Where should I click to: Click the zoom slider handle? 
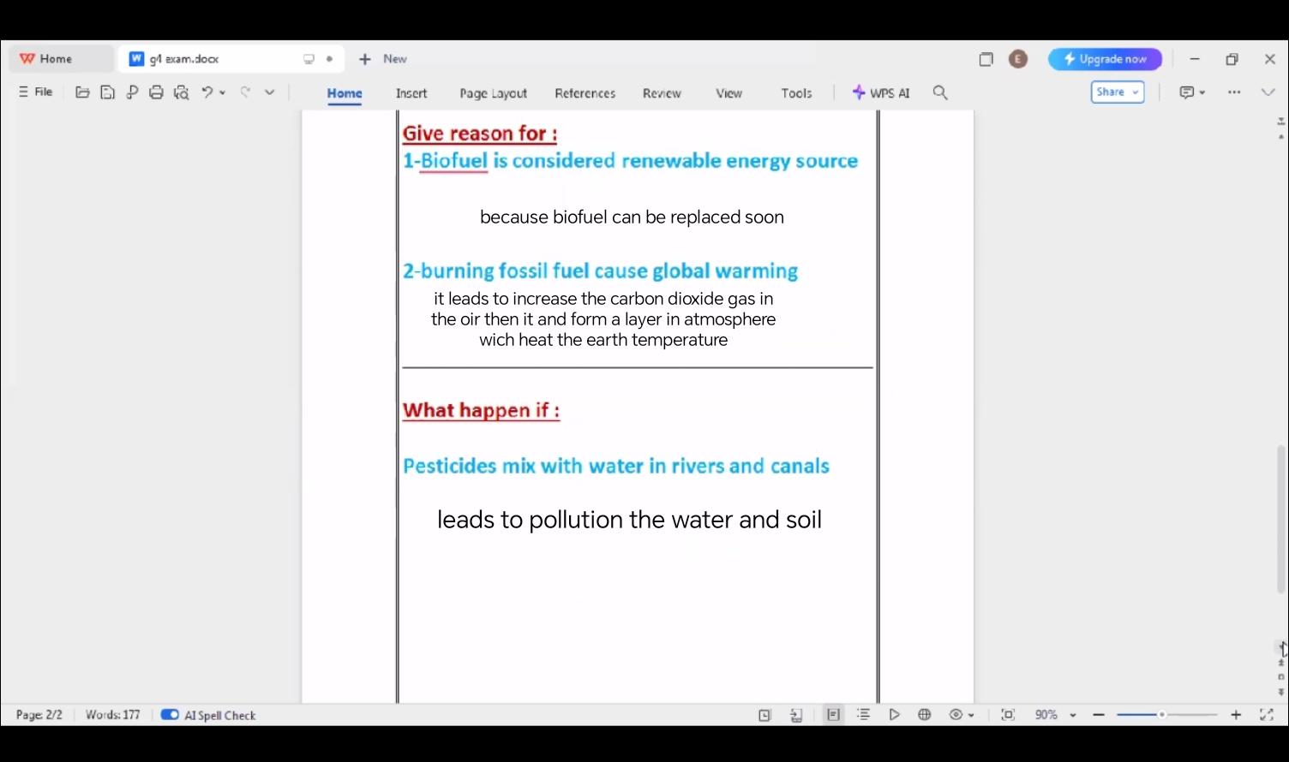pos(1162,715)
